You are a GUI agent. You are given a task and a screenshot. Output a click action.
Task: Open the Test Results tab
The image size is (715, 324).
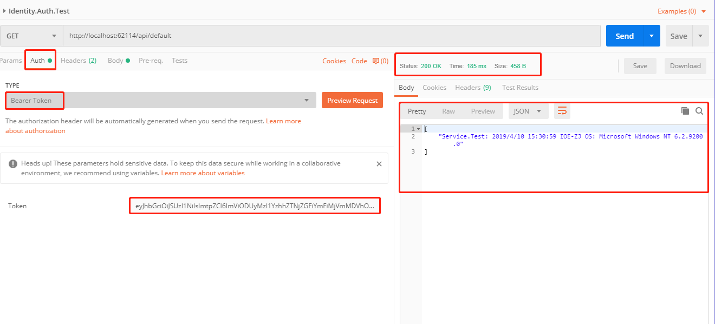[x=520, y=88]
